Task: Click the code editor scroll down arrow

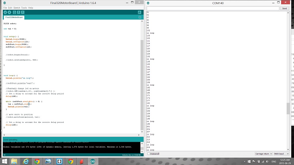Action: pyautogui.click(x=142, y=132)
